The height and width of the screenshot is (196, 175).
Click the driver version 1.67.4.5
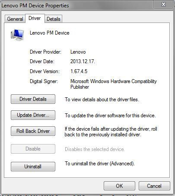pos(79,71)
